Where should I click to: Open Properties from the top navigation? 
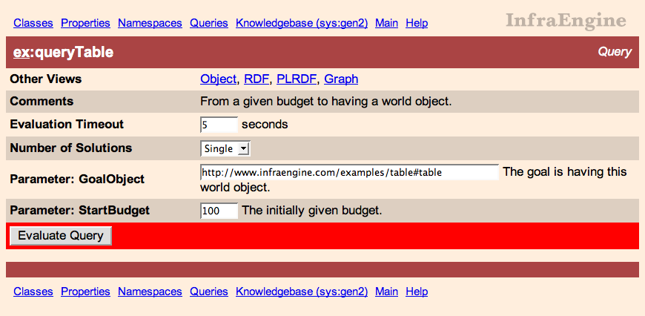coord(85,23)
